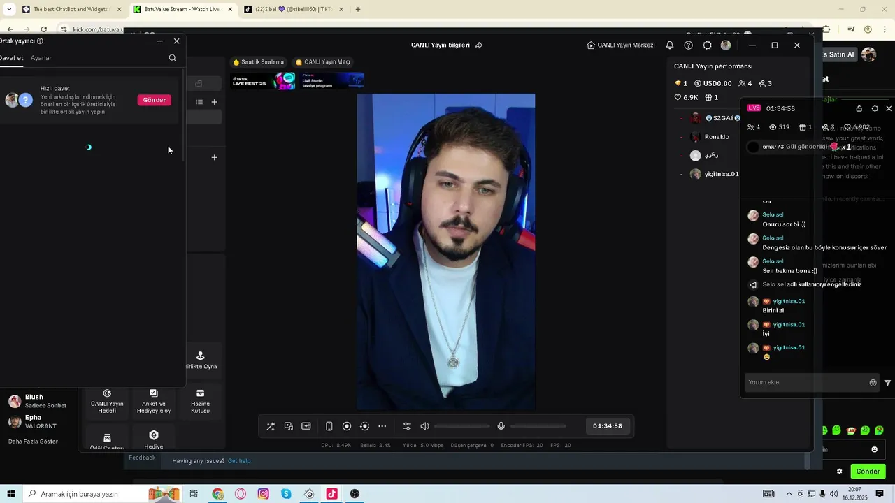Click green Gönder button in Kick chat
This screenshot has width=895, height=503.
(868, 472)
